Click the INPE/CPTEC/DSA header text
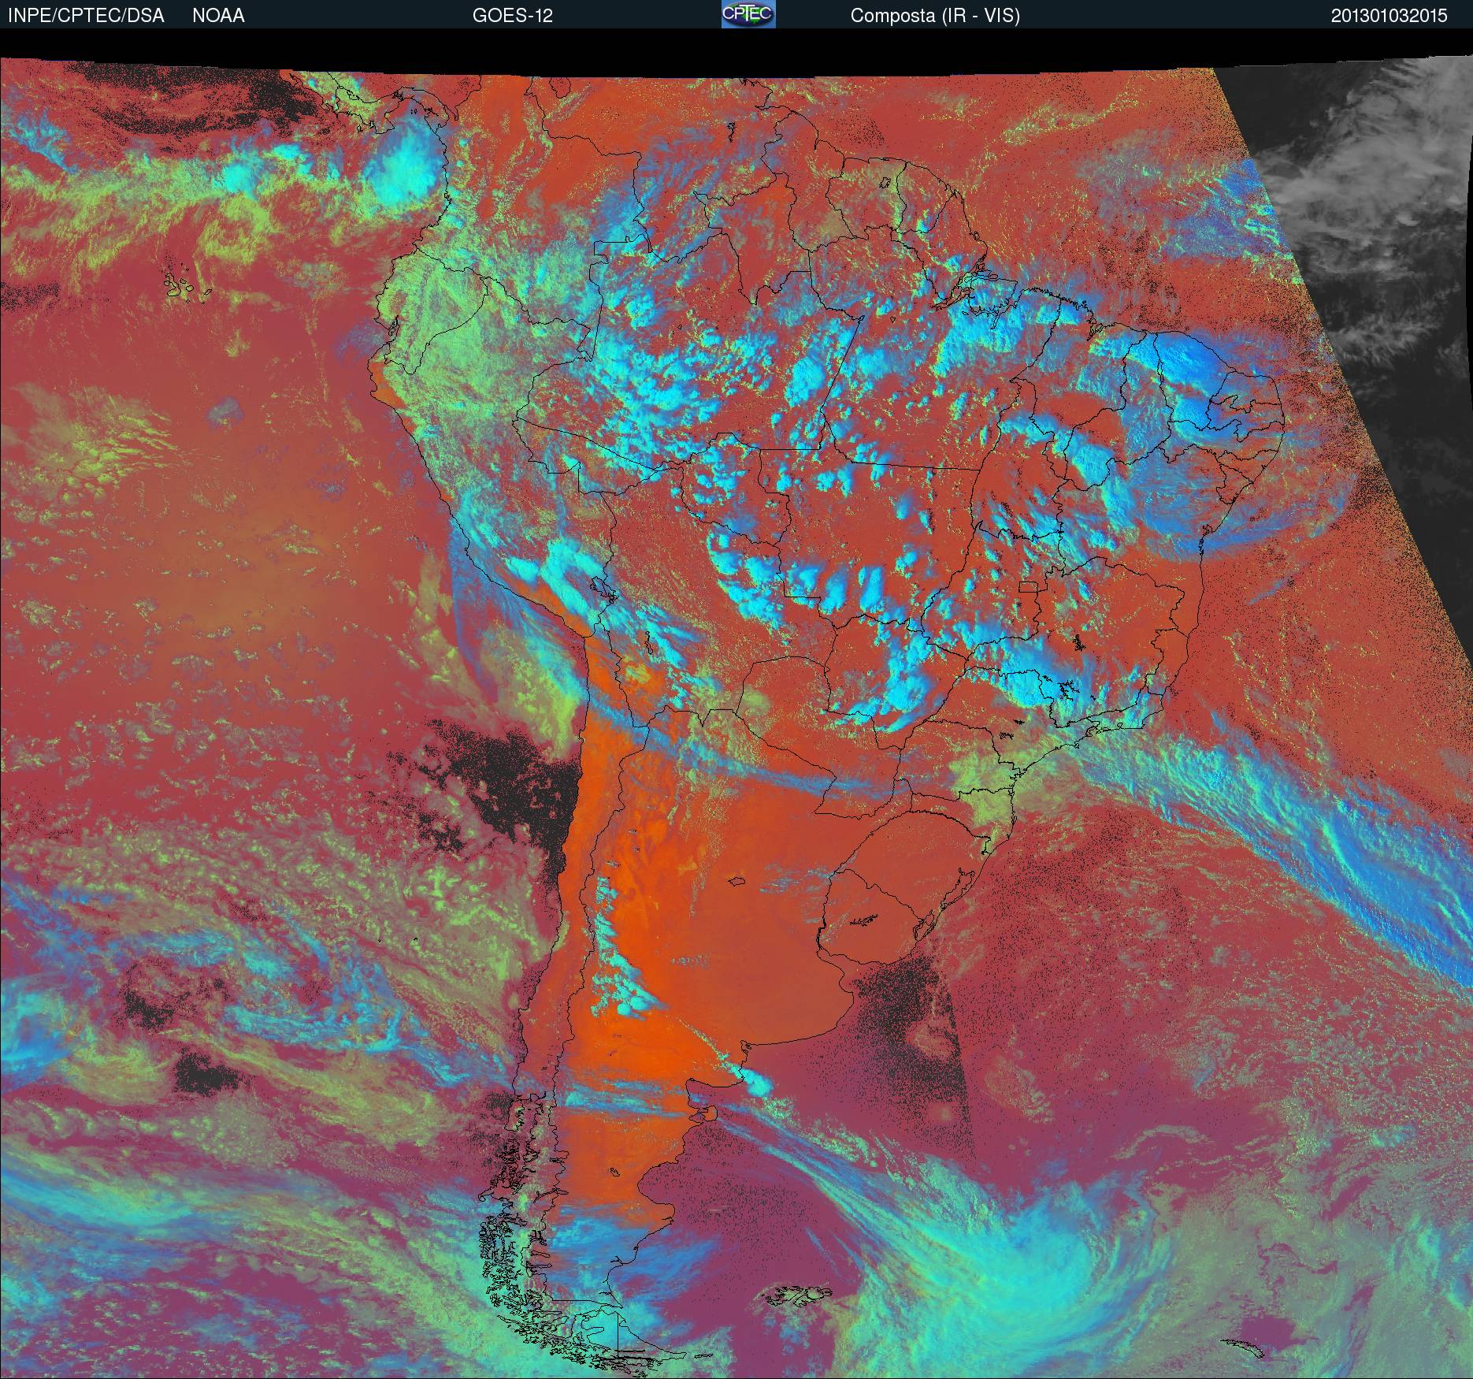Image resolution: width=1473 pixels, height=1379 pixels. click(x=86, y=16)
